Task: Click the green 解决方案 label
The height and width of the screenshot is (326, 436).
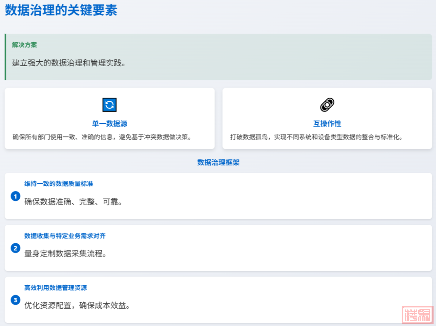Action: pyautogui.click(x=24, y=45)
